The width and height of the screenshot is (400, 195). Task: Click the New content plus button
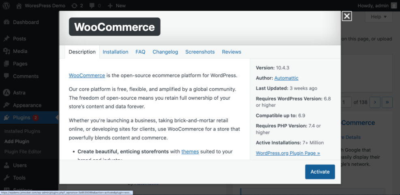pos(117,6)
